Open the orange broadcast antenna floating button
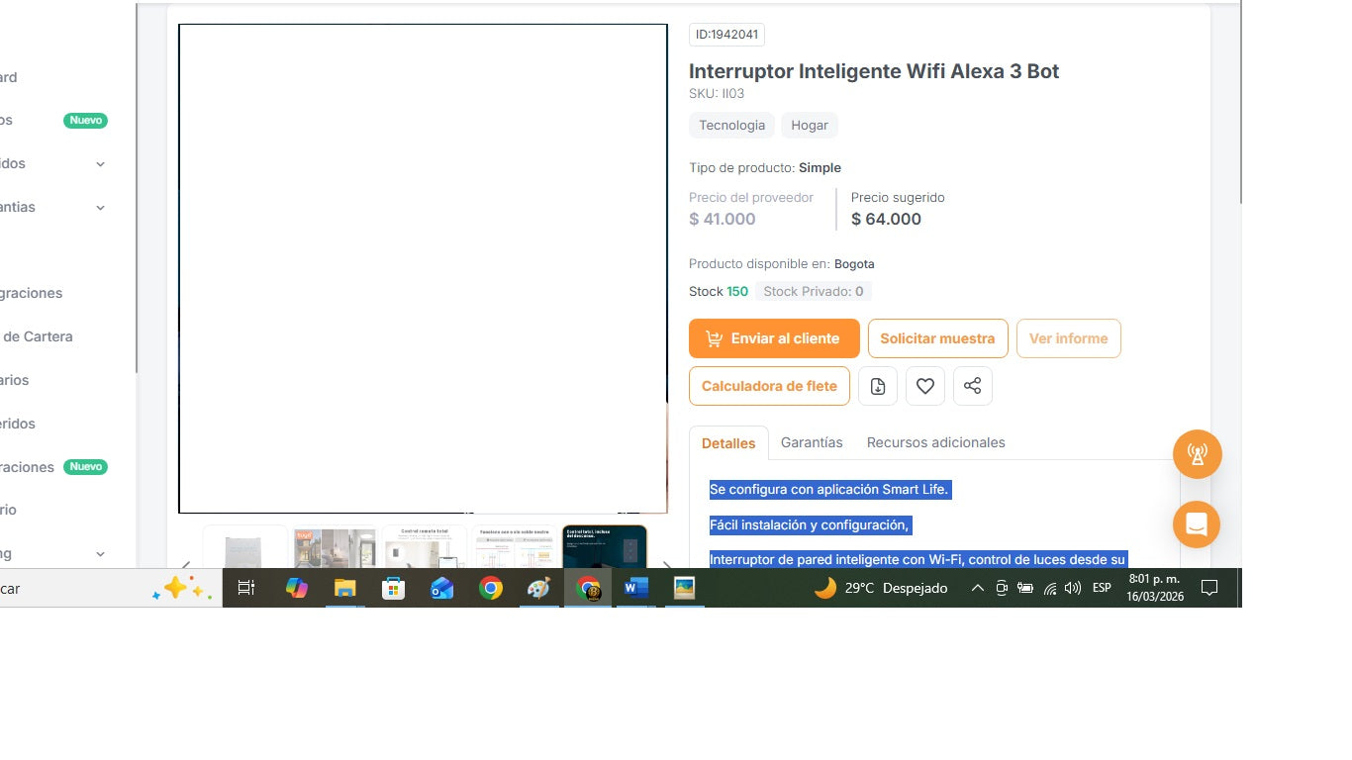The width and height of the screenshot is (1352, 760). click(1197, 455)
